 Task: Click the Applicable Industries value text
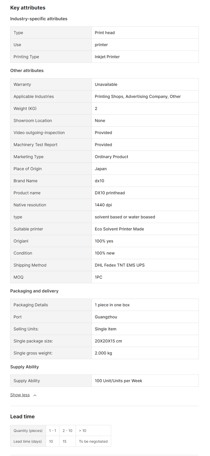(138, 96)
